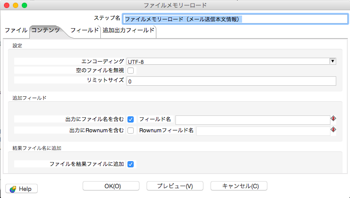
Task: Click the variable icon beside フィールド名 field
Action: [333, 119]
